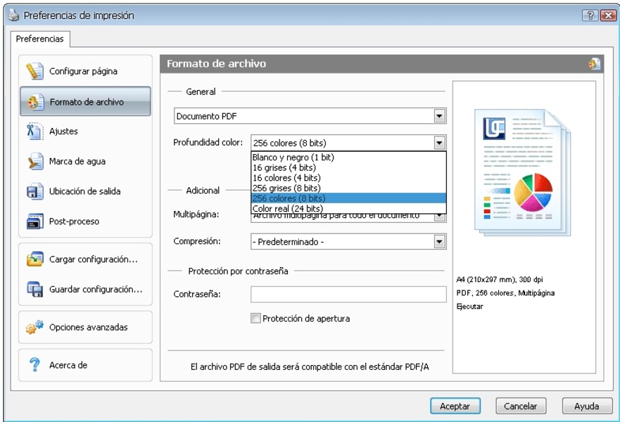
Task: Click into the Contraseña text field
Action: [x=348, y=294]
